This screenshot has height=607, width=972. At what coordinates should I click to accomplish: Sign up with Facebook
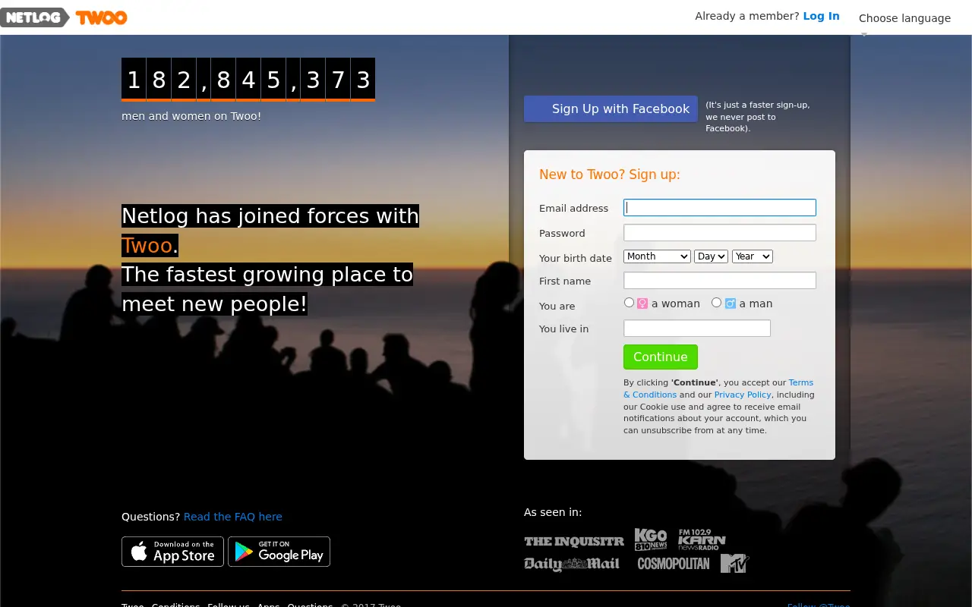tap(611, 109)
